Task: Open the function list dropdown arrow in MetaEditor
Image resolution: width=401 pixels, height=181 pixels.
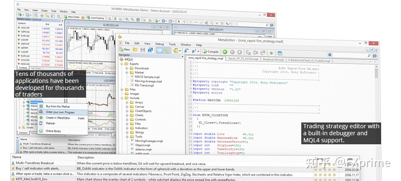Action: [199, 51]
